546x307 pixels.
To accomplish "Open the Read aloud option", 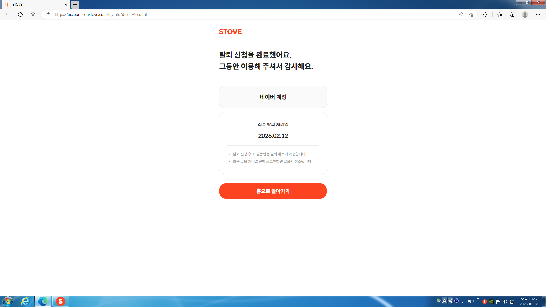I will pyautogui.click(x=461, y=14).
